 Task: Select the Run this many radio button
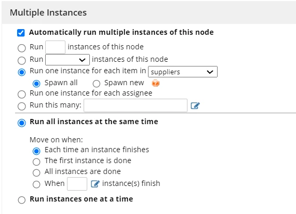(x=22, y=106)
